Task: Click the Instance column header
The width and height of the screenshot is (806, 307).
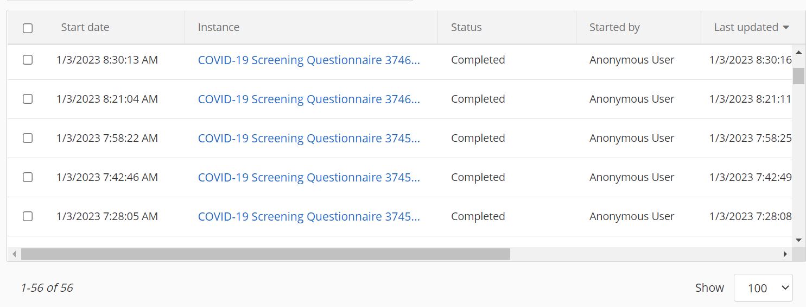Action: tap(218, 28)
